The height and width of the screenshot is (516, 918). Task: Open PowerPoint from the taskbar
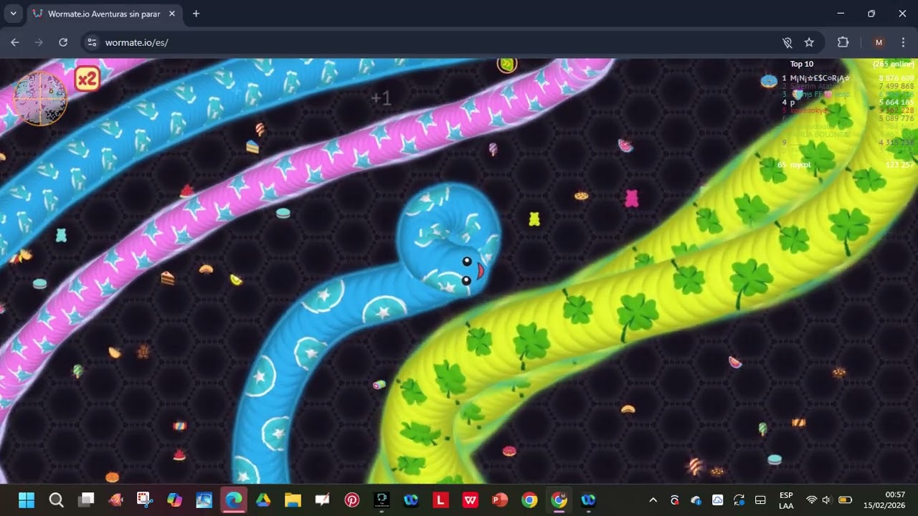coord(500,500)
